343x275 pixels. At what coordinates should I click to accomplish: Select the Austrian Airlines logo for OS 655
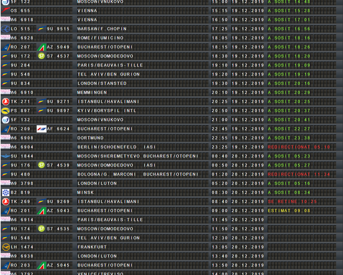pyautogui.click(x=5, y=11)
